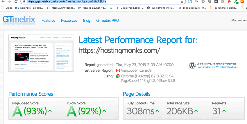
Task: Open the dark M extension icon
Action: [x=216, y=1]
